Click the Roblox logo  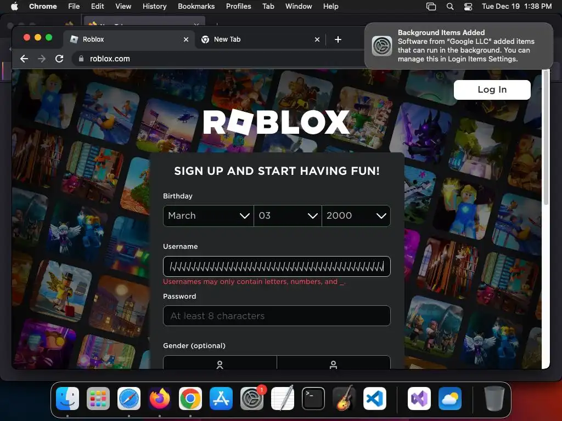pyautogui.click(x=276, y=122)
